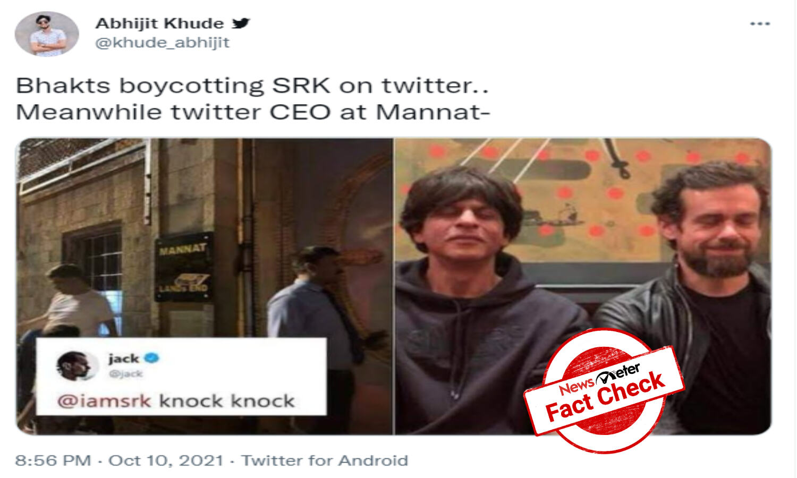Image resolution: width=797 pixels, height=478 pixels.
Task: Click the NewsMeter logo text in stamp
Action: 600,379
